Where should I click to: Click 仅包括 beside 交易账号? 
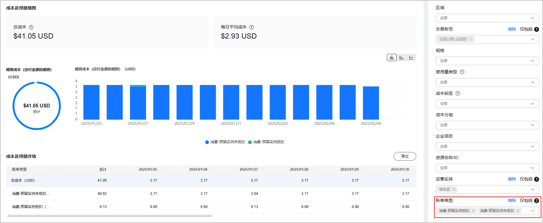(x=526, y=29)
